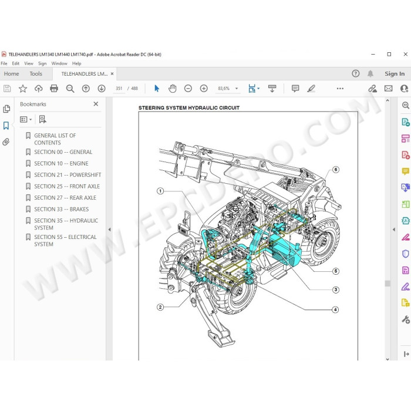Go to previous page arrow icon
Screen dimensions: 411x411
(86, 89)
